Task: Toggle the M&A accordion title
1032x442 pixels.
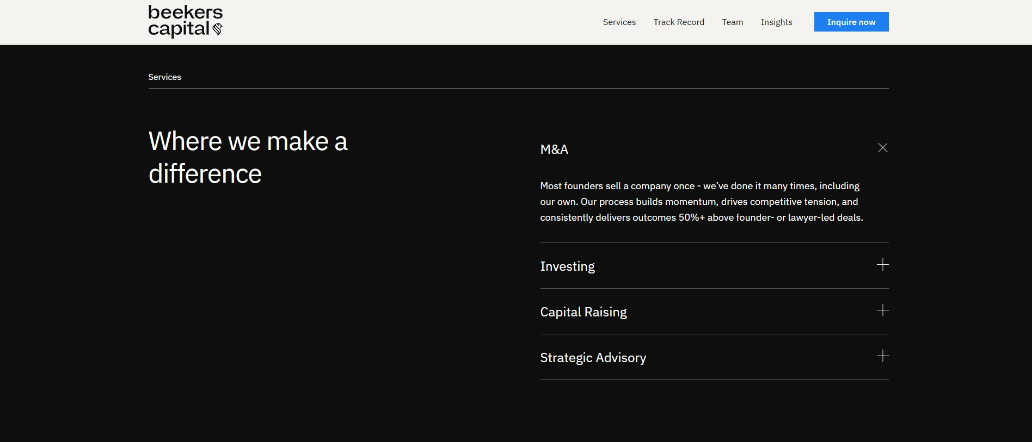Action: (554, 150)
